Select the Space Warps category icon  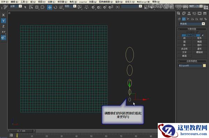(201, 19)
